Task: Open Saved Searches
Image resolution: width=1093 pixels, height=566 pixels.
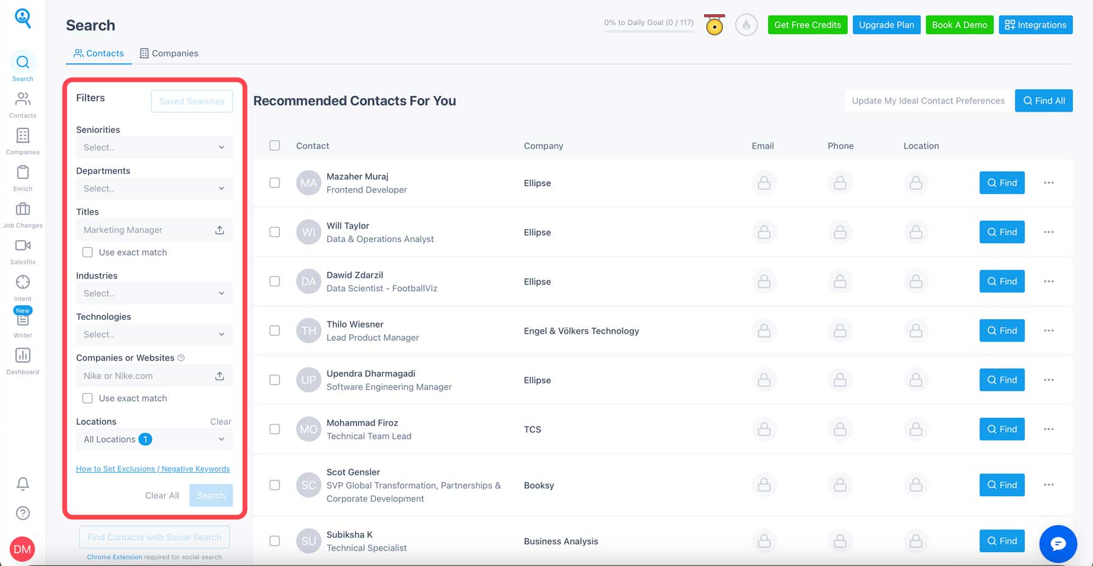Action: (191, 101)
